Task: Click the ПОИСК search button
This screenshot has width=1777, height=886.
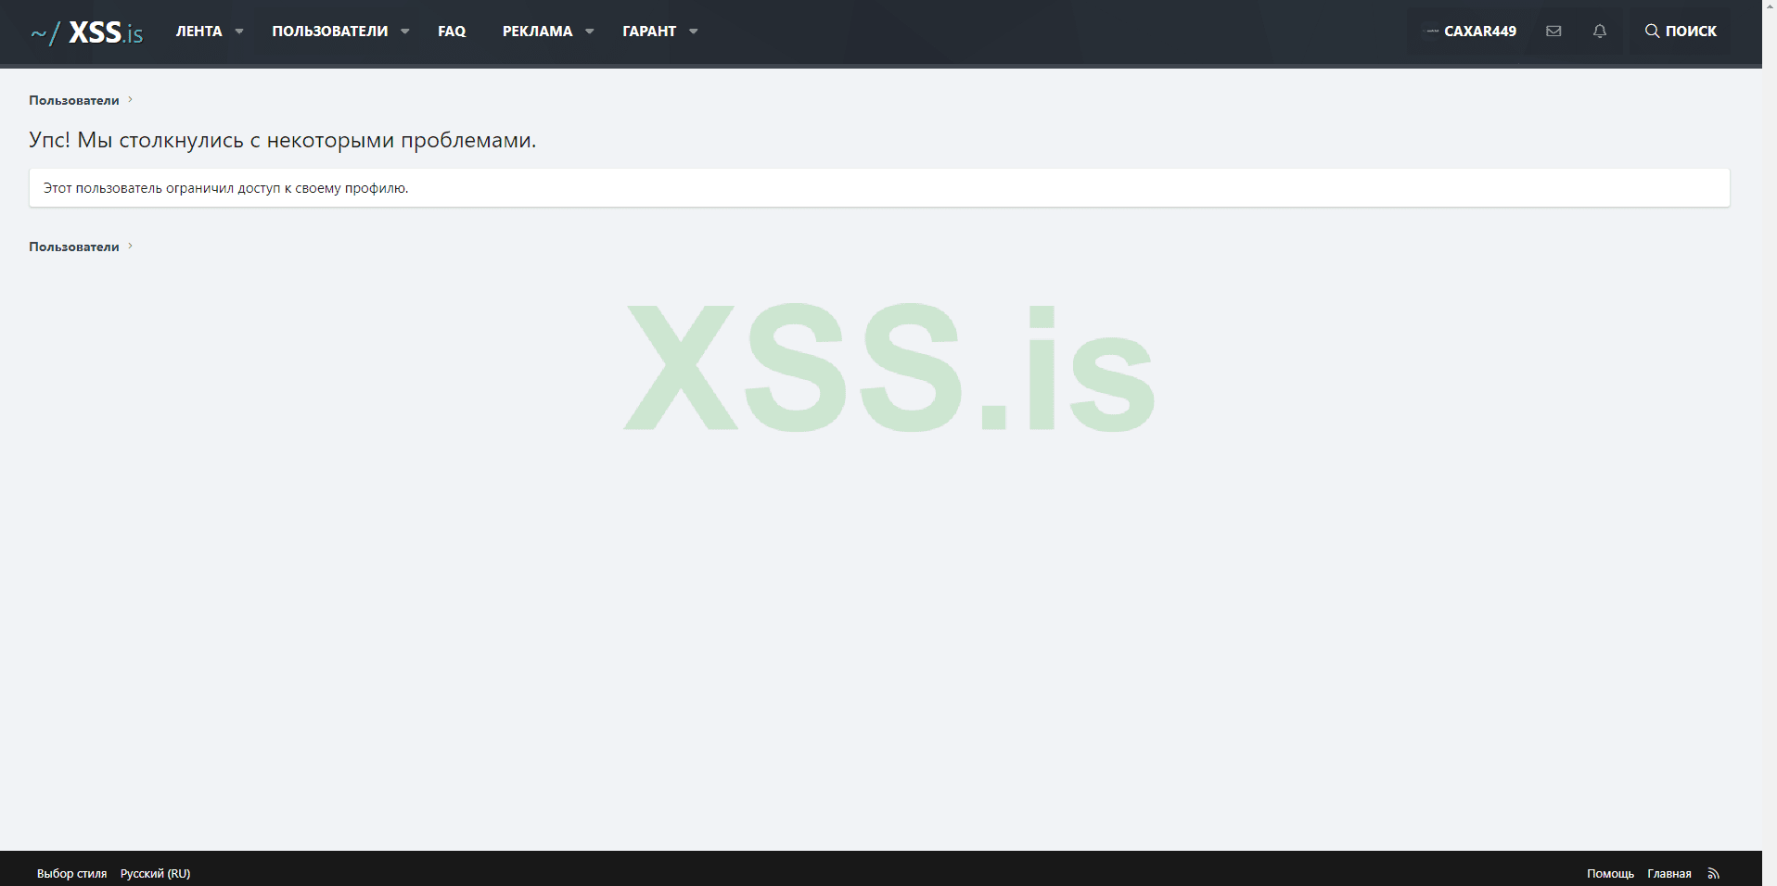Action: pos(1681,32)
